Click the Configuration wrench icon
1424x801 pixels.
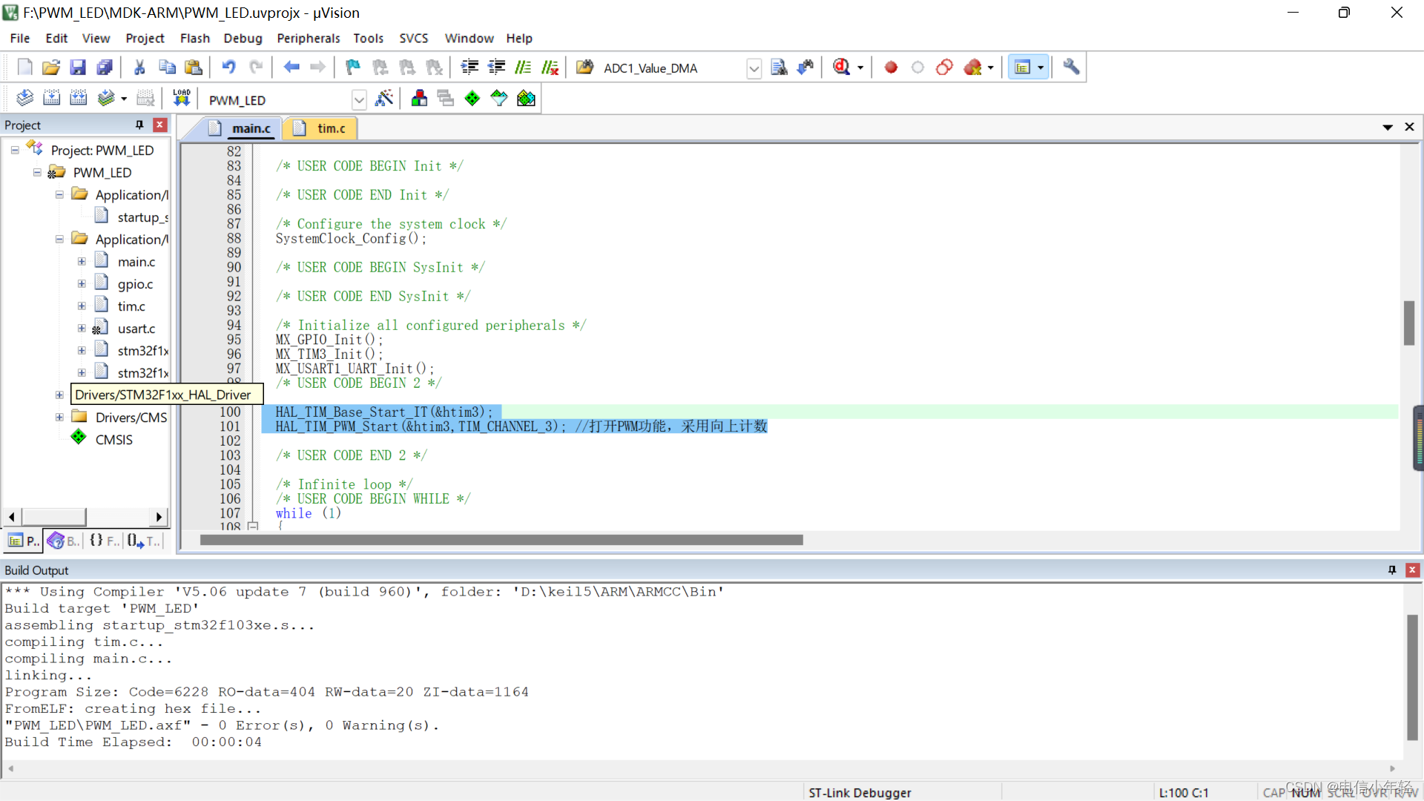1070,67
